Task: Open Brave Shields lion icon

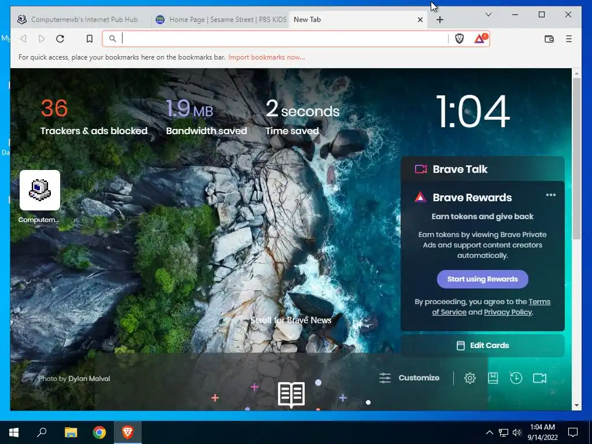Action: (459, 39)
